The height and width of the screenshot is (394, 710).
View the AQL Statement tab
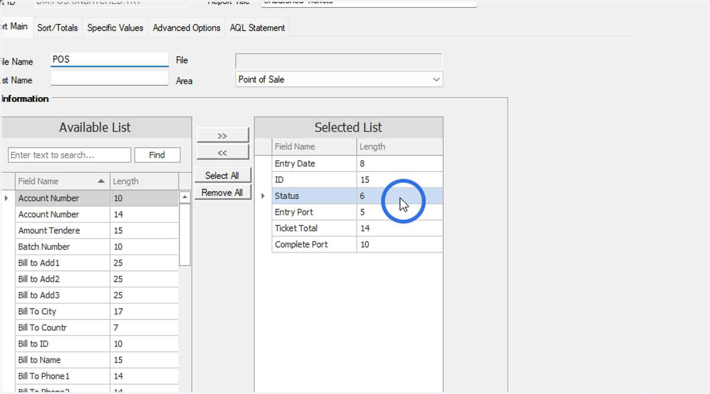(x=257, y=28)
